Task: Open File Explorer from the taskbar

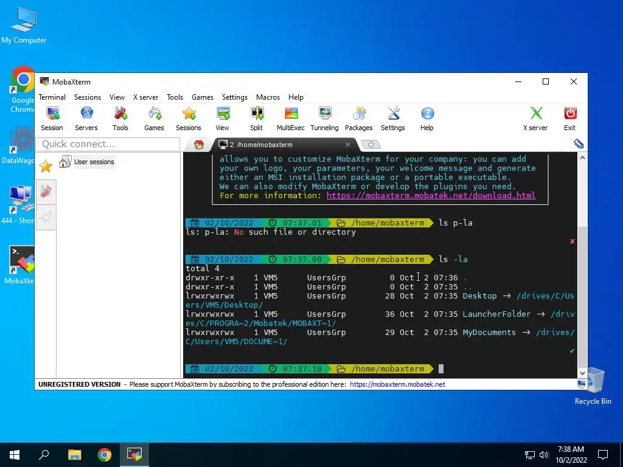Action: click(74, 455)
